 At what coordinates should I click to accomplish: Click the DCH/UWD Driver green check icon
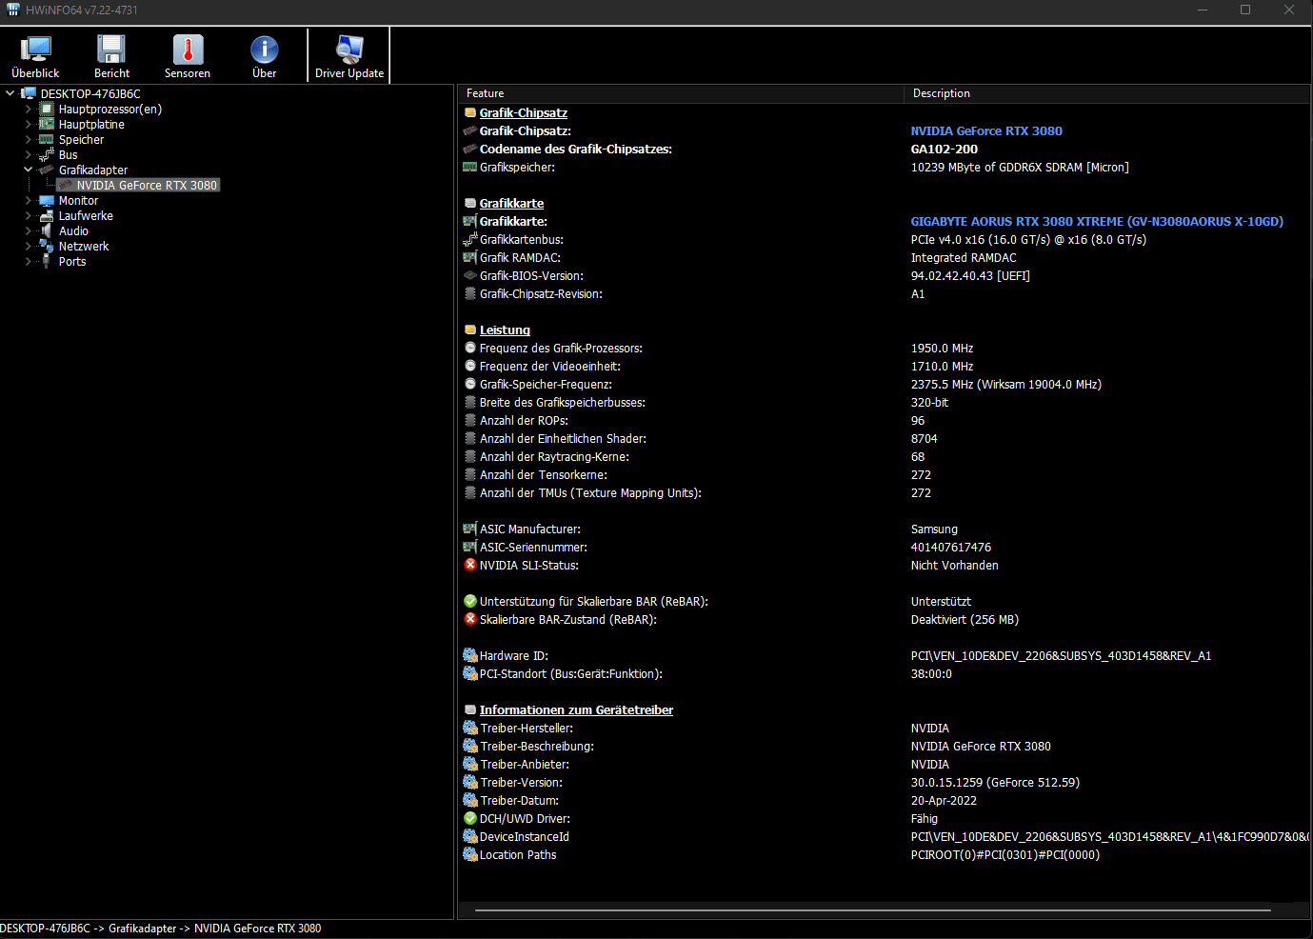[x=470, y=818]
